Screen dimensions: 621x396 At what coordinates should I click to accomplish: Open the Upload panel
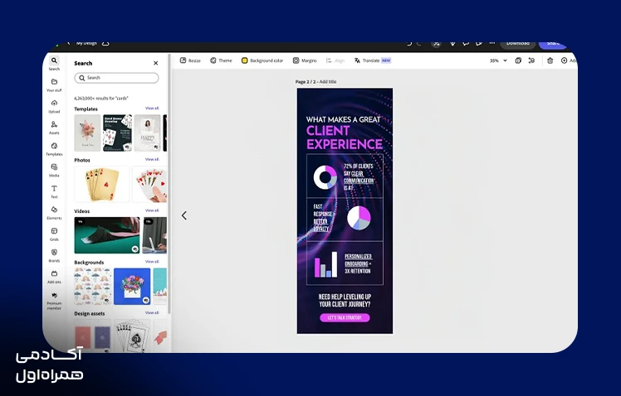tap(54, 106)
